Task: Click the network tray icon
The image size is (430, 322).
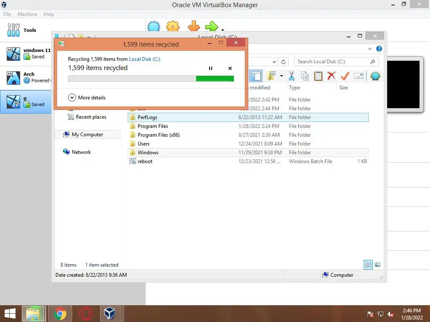Action: (x=380, y=314)
